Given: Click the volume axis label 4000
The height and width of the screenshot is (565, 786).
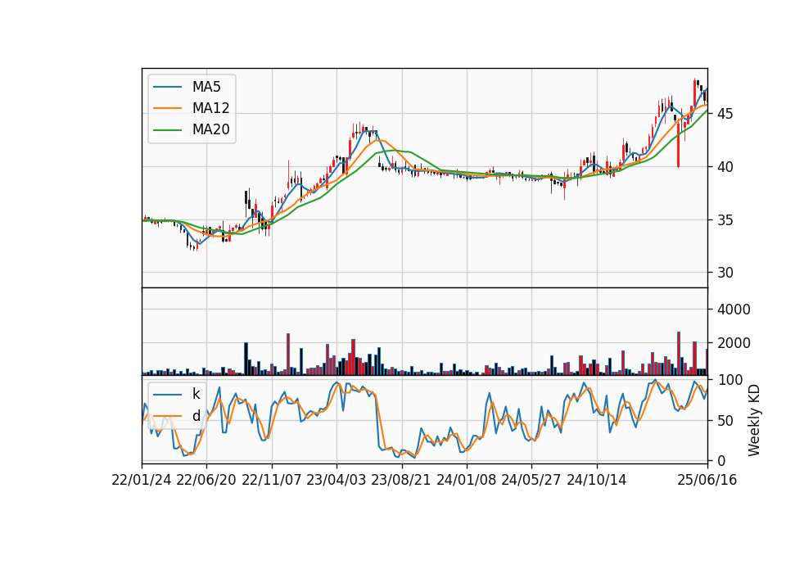Looking at the screenshot, I should point(734,310).
